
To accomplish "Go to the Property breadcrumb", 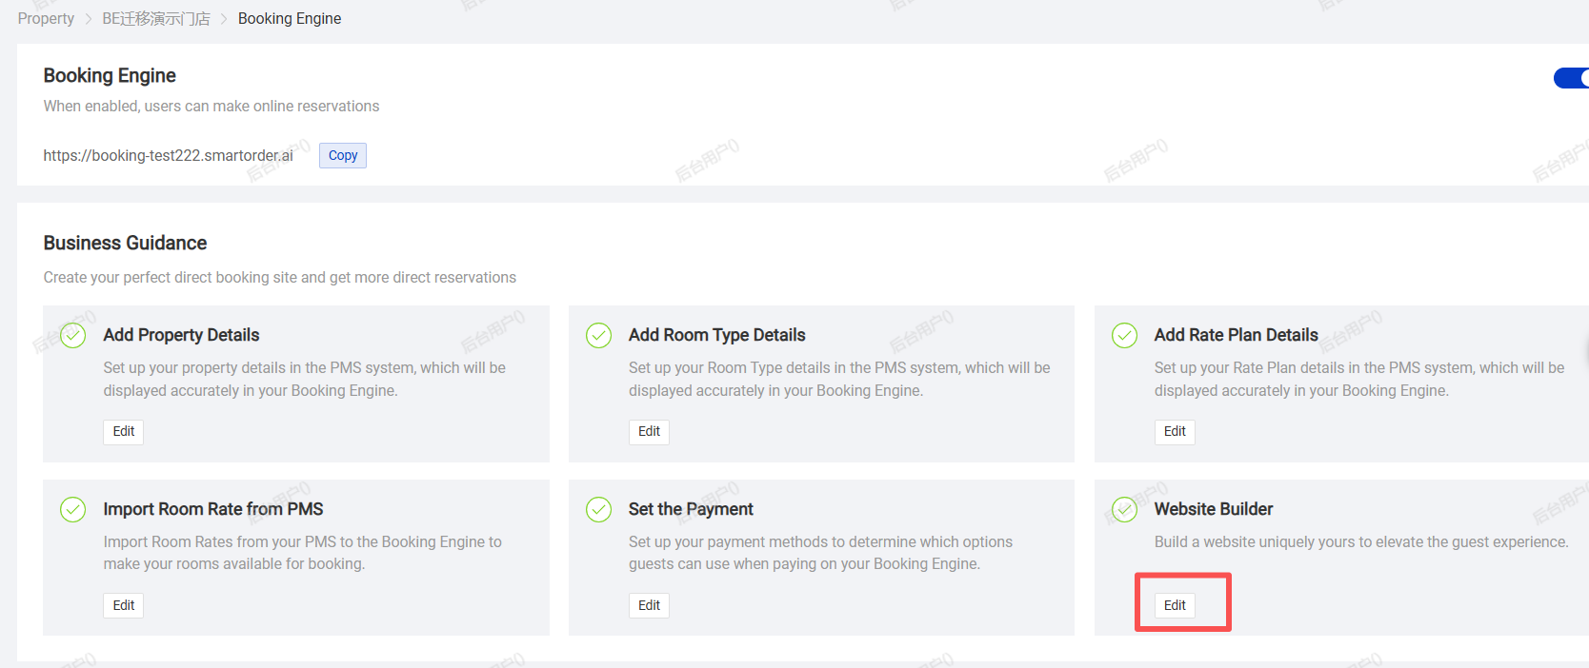I will click(46, 19).
